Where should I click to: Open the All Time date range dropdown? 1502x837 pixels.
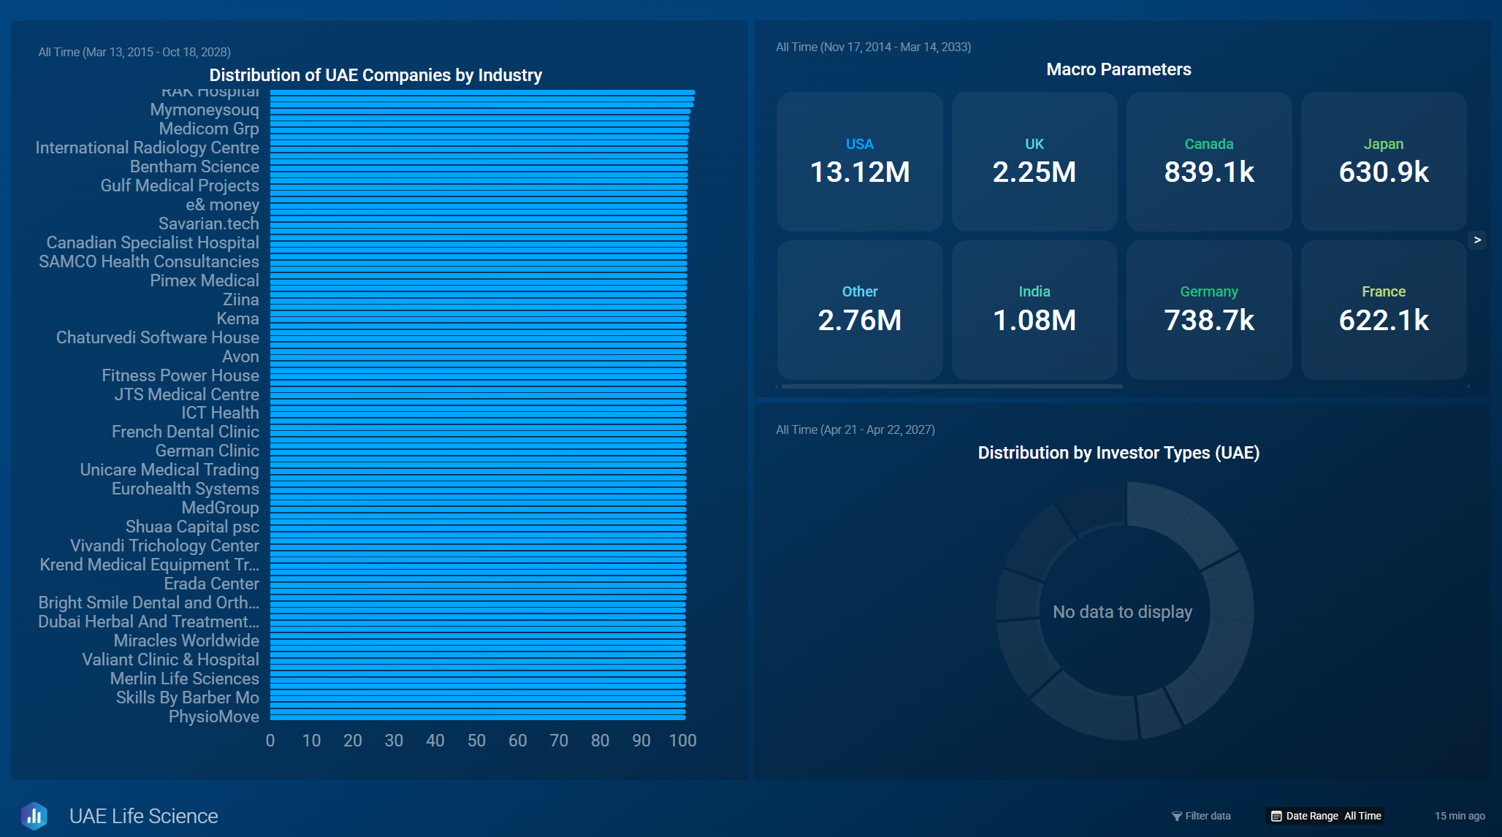[1362, 816]
